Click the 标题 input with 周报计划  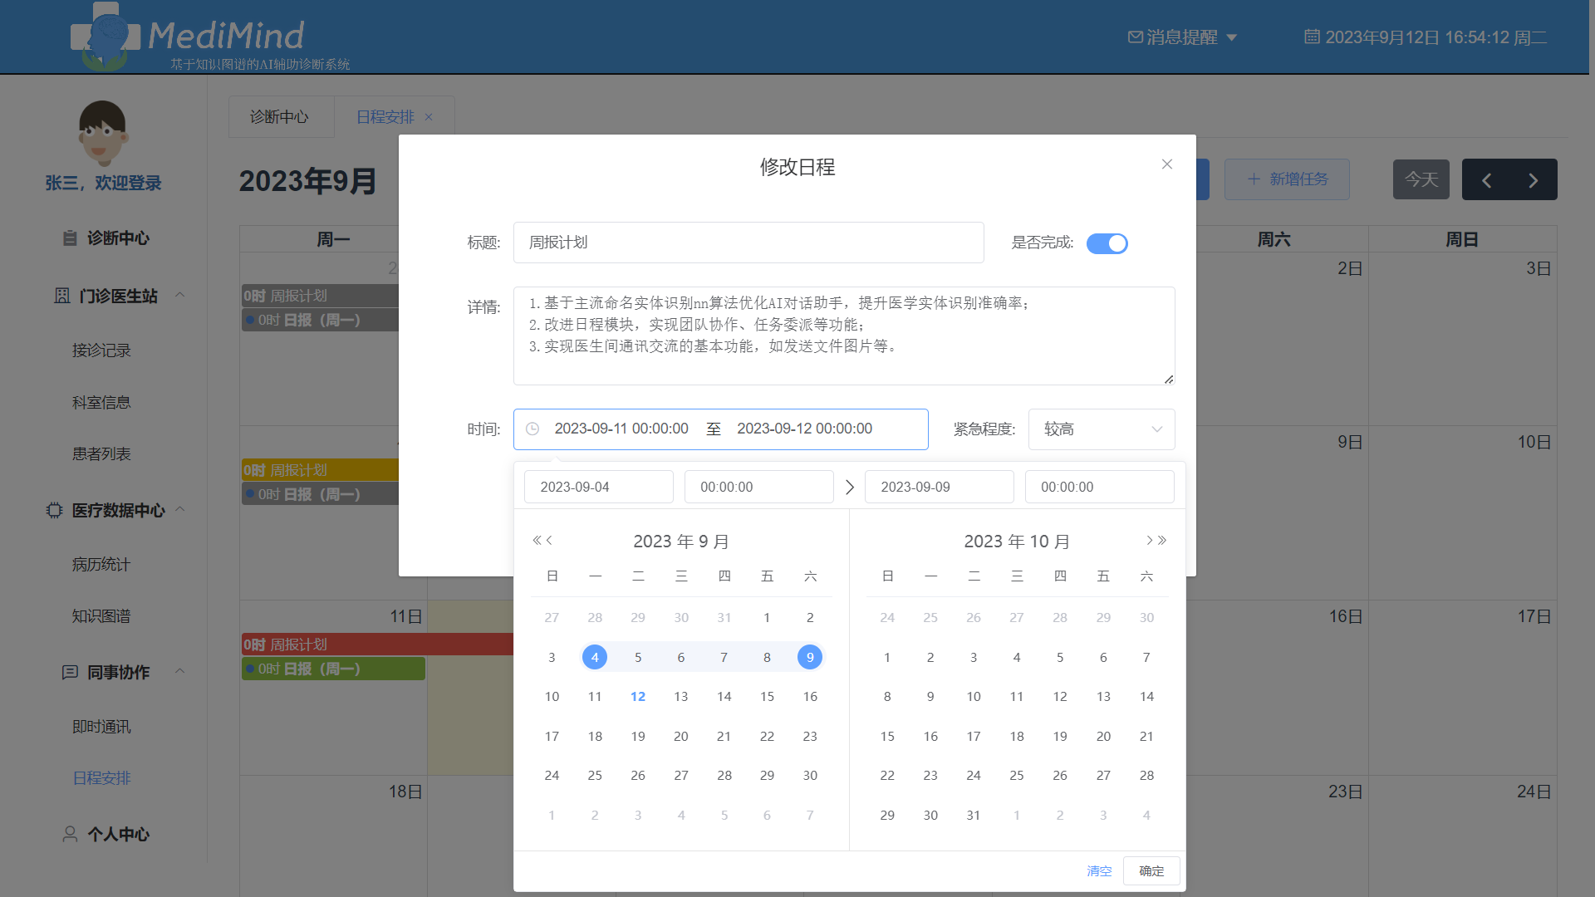748,243
